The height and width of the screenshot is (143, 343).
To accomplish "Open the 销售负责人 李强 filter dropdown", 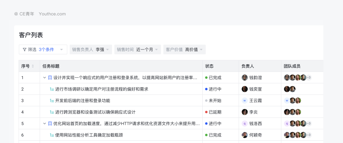I will 91,49.
